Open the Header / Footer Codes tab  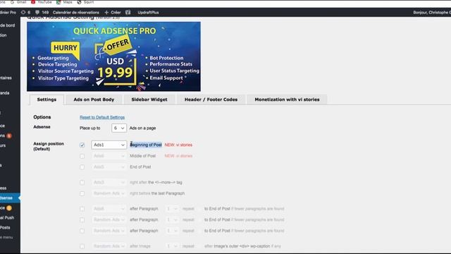(x=211, y=99)
